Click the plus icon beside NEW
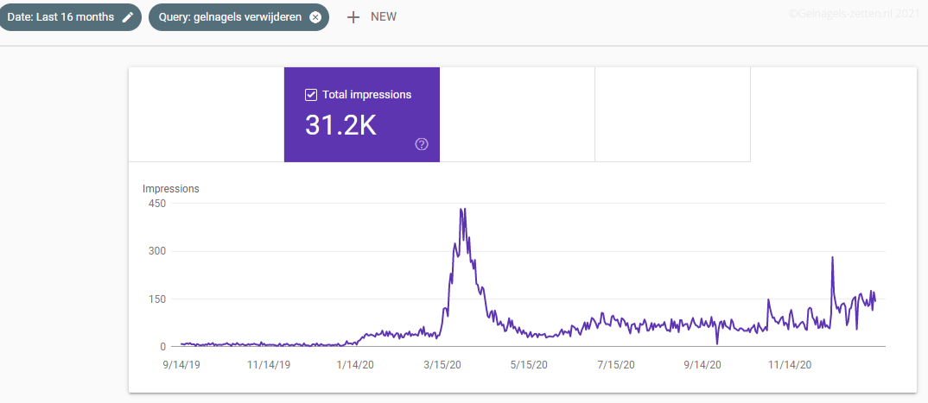 [x=353, y=17]
